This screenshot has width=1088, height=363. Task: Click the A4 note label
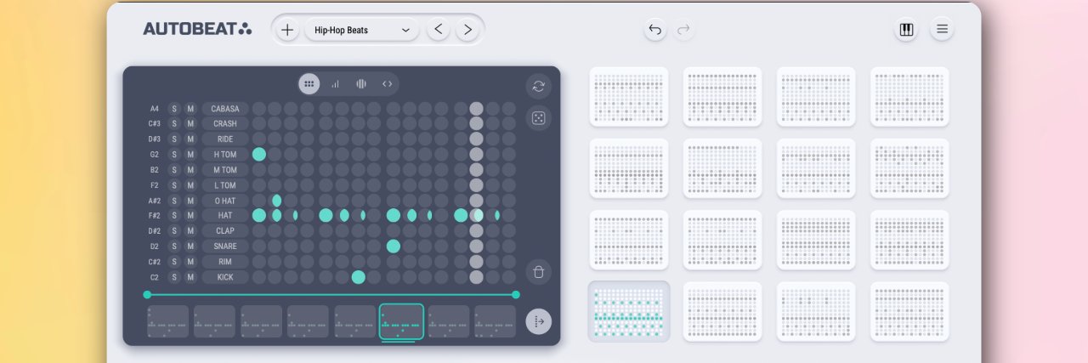point(155,109)
